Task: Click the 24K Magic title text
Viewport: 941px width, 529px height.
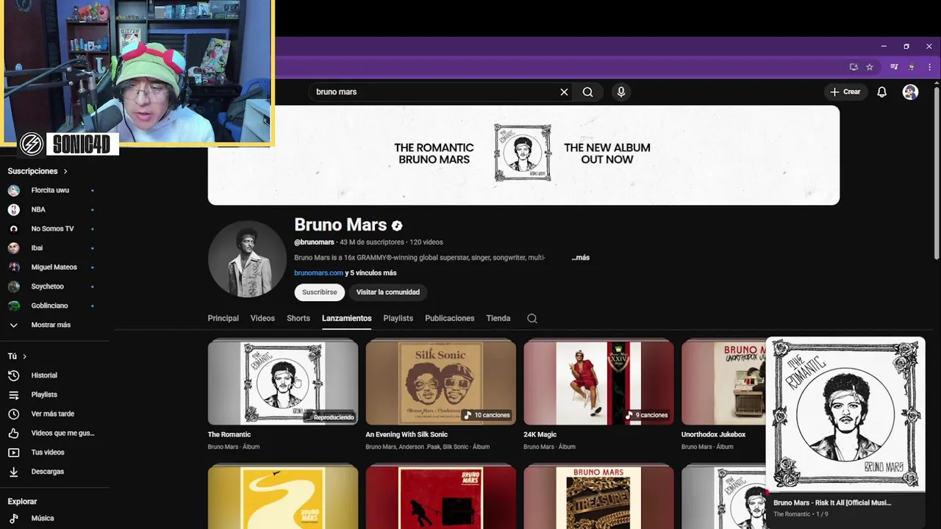Action: pyautogui.click(x=540, y=435)
